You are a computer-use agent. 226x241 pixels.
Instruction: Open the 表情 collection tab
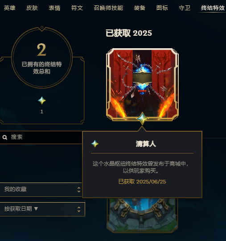(54, 8)
